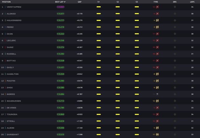
Task: Open the BEST LAP sort dropdown
Action: [60, 2]
